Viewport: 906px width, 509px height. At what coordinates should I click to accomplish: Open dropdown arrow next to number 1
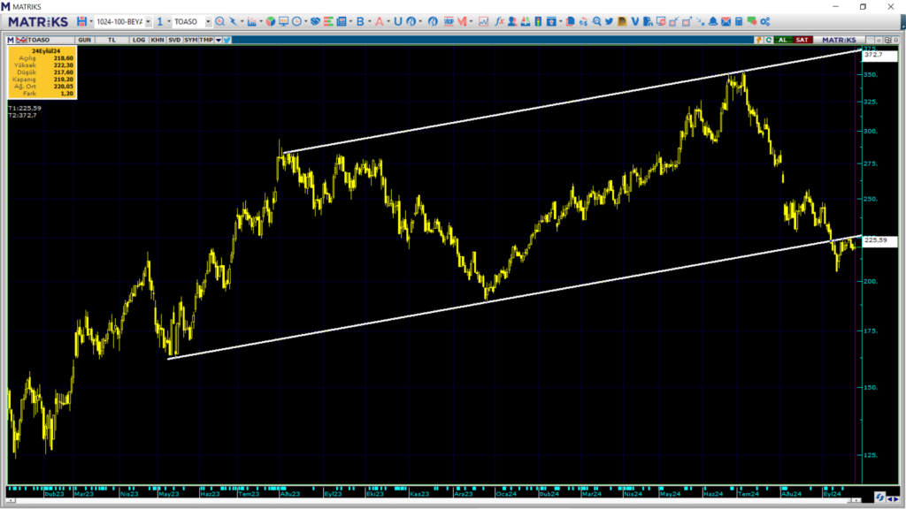[169, 22]
